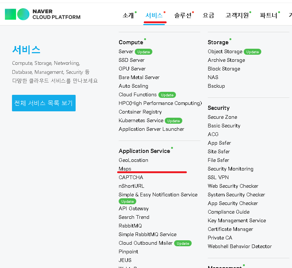Open the Kubernetes Service link

pos(141,120)
